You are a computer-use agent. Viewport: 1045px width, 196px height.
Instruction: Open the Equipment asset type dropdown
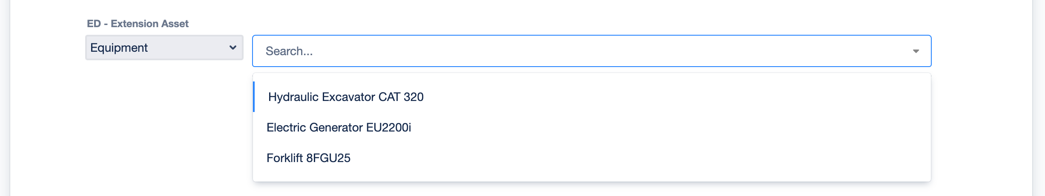click(x=164, y=48)
